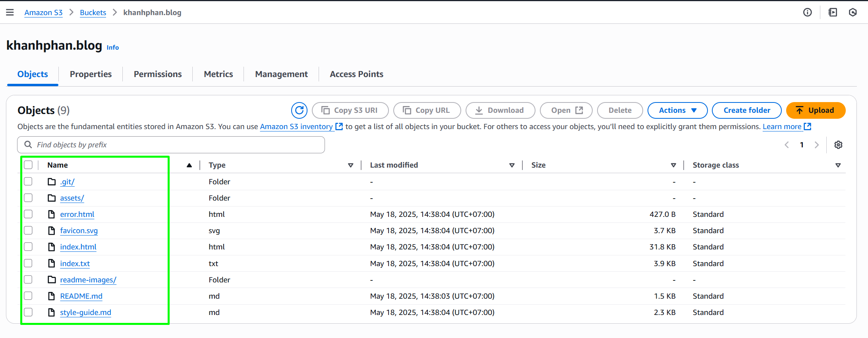
Task: Check the readme-images/ checkbox
Action: [x=28, y=280]
